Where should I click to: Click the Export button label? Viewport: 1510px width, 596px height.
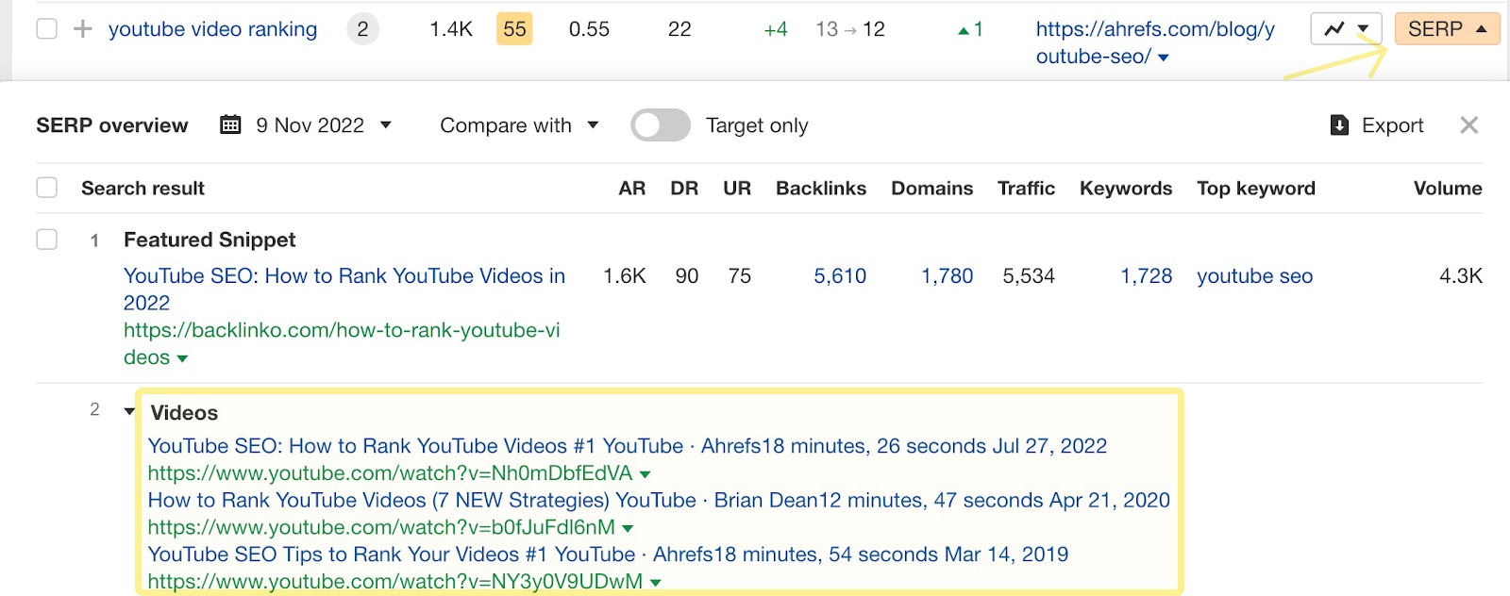click(1392, 125)
